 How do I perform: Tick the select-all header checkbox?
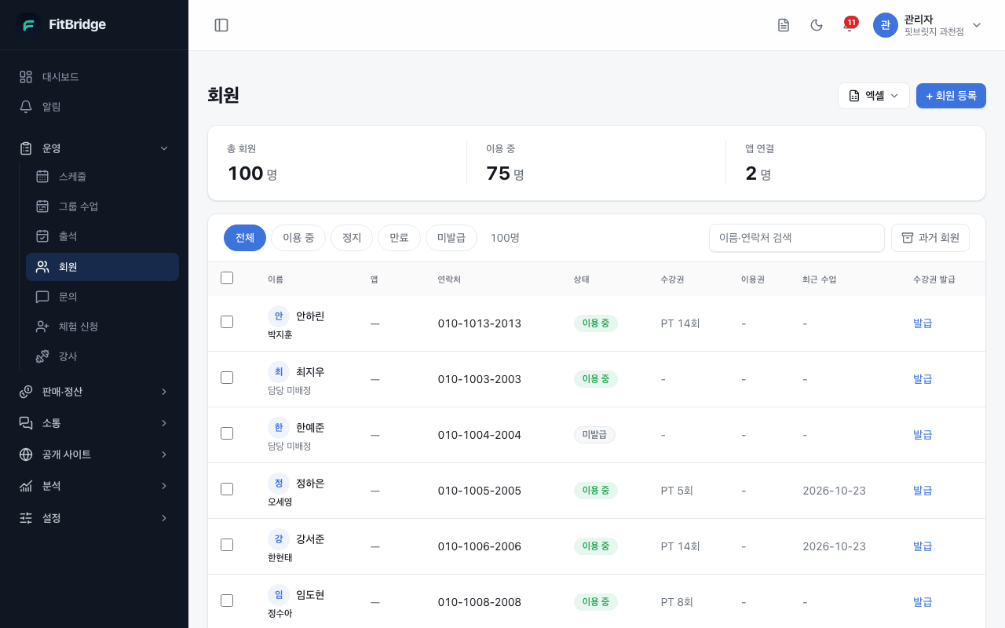tap(227, 278)
